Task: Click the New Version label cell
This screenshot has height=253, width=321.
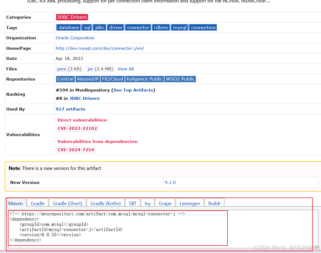Action: coord(86,183)
